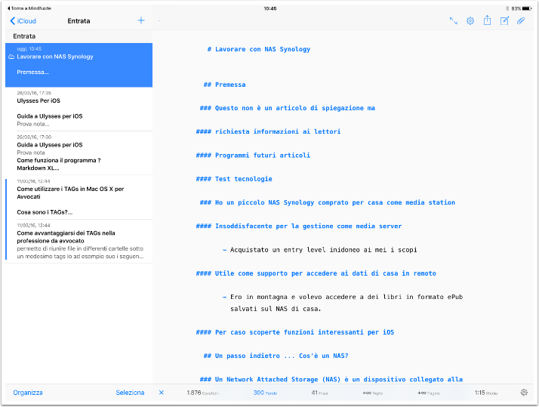The image size is (539, 407).
Task: Click the 1.876 characters counter
Action: tap(202, 393)
